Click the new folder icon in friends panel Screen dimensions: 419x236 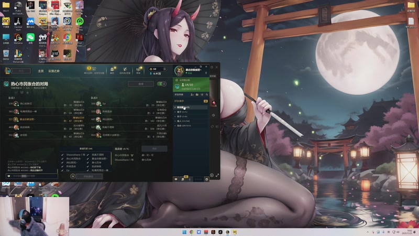tap(197, 95)
